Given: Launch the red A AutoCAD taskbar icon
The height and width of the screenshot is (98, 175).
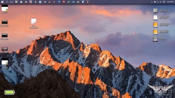Looking at the screenshot, I should (x=31, y=2).
